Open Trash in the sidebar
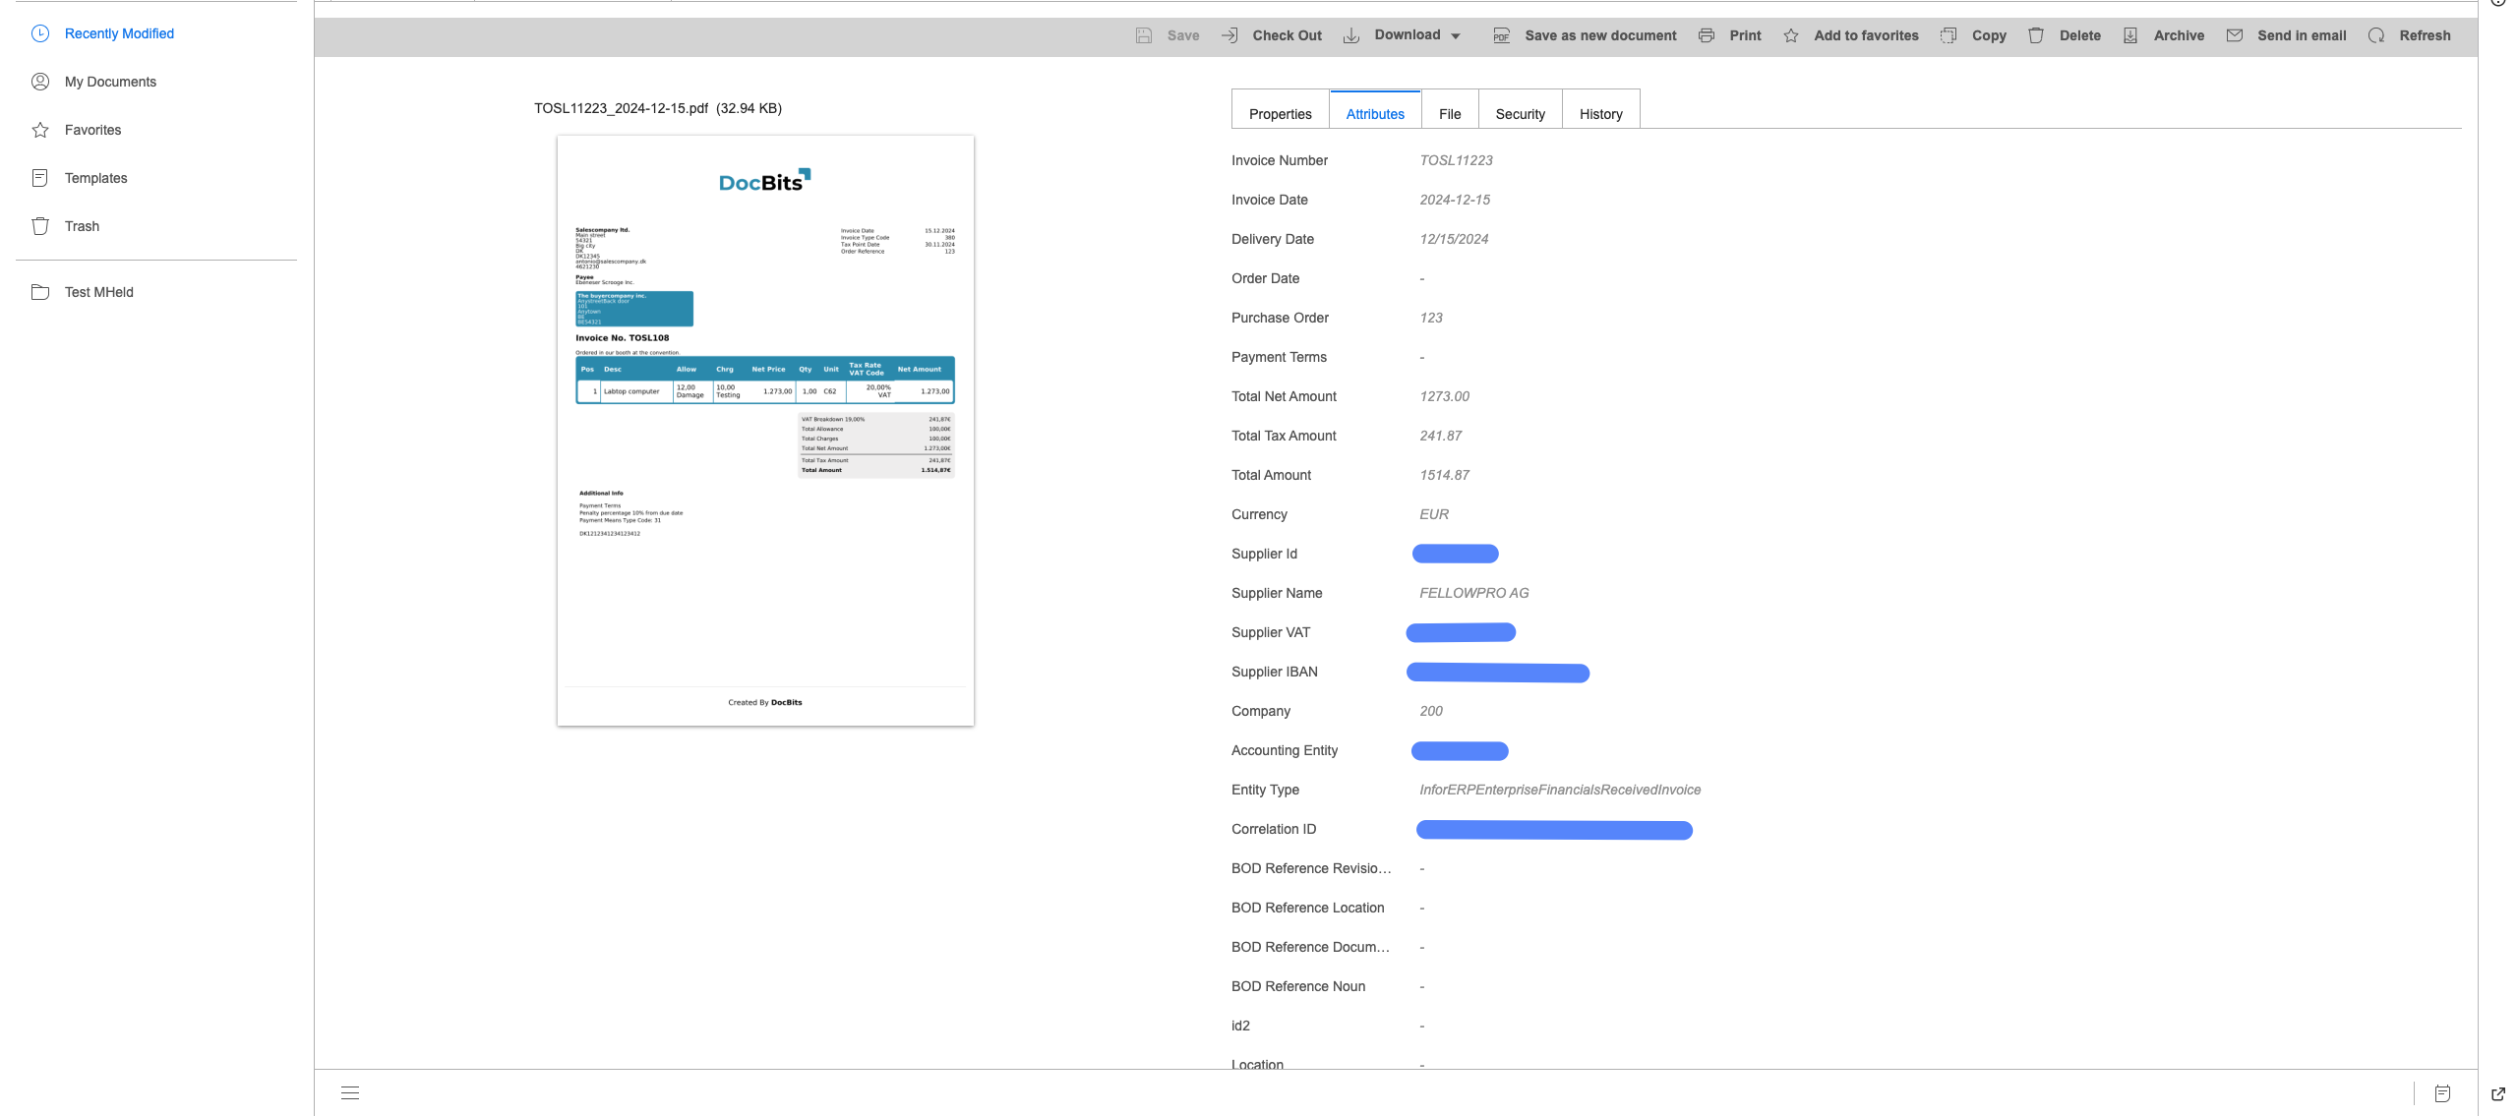Viewport: 2518px width, 1116px height. coord(82,226)
